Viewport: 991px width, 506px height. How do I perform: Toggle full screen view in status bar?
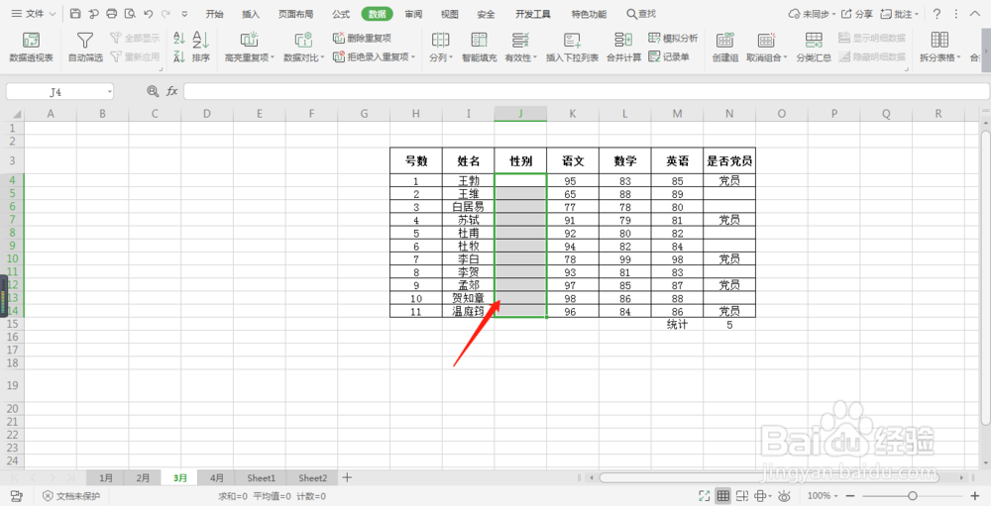pyautogui.click(x=704, y=496)
